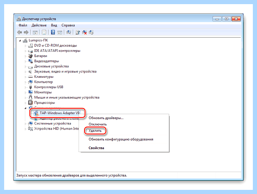Click the DVD и CD-ROM дисководы icon
This screenshot has height=194, width=257.
pyautogui.click(x=31, y=46)
